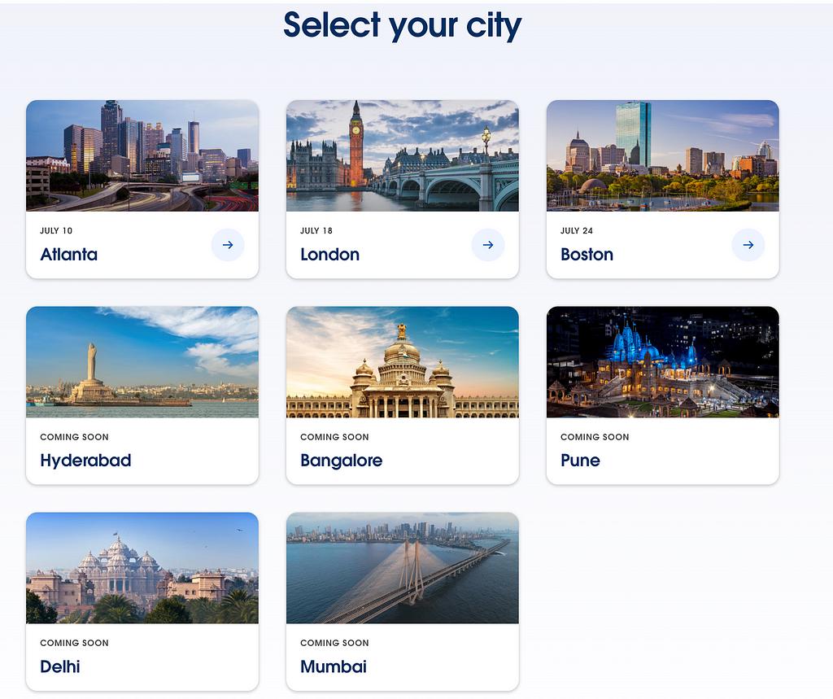Select the Bangalore Vidhana Soudha photo

[403, 362]
